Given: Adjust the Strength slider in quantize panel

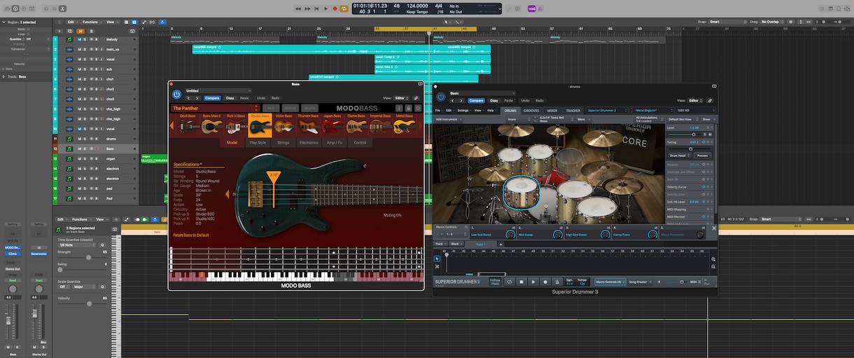Looking at the screenshot, I should [x=88, y=258].
